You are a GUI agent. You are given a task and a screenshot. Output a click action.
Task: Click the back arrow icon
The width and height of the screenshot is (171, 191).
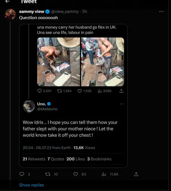8,1
